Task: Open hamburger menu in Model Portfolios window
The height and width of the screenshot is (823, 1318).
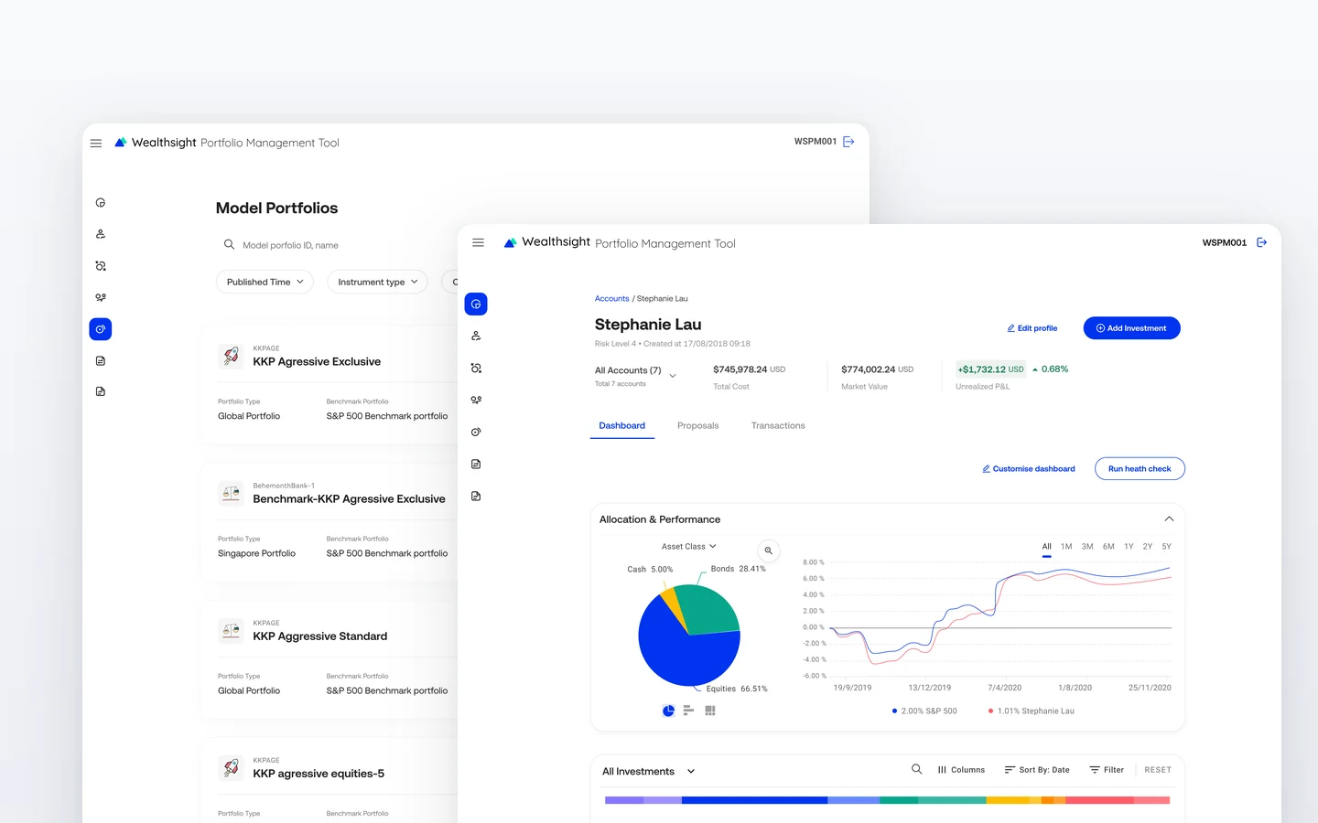Action: tap(96, 144)
